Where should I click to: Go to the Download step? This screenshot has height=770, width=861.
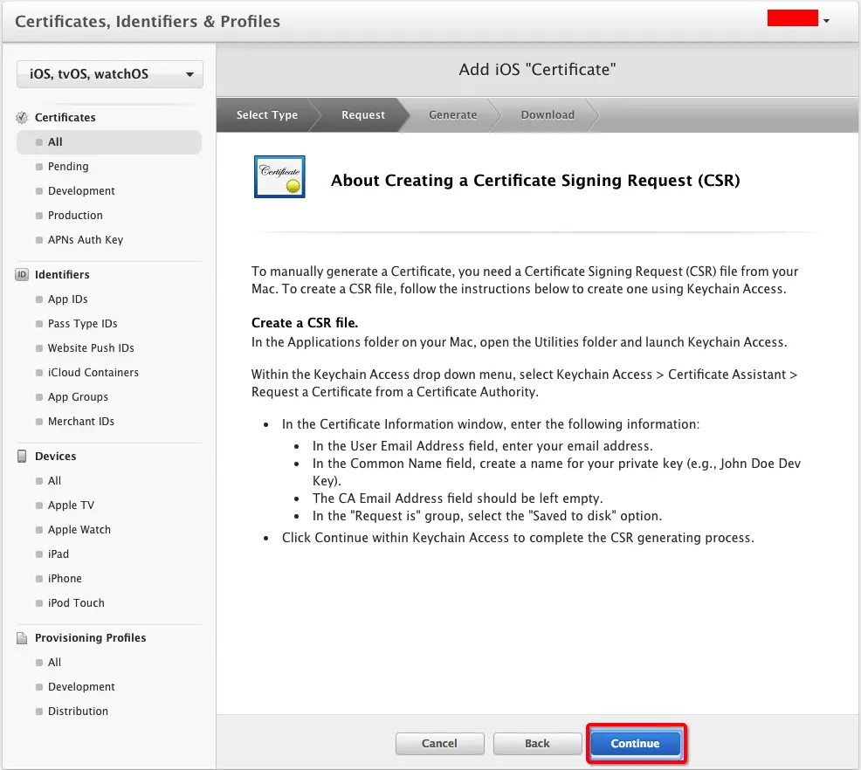tap(548, 114)
